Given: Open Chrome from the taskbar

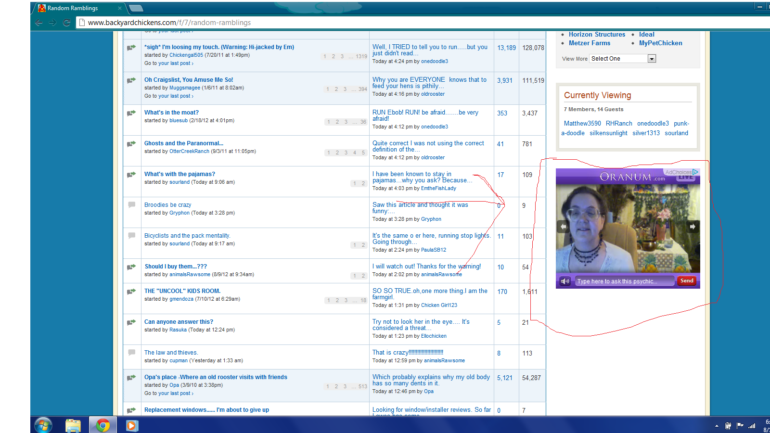Looking at the screenshot, I should (103, 425).
